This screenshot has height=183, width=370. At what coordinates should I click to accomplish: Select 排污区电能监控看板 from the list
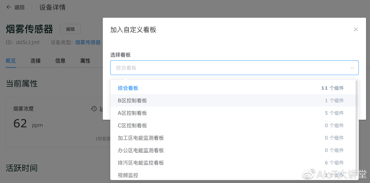233,163
